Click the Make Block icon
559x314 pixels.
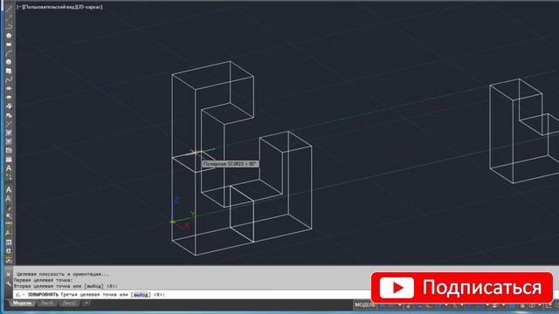click(9, 115)
